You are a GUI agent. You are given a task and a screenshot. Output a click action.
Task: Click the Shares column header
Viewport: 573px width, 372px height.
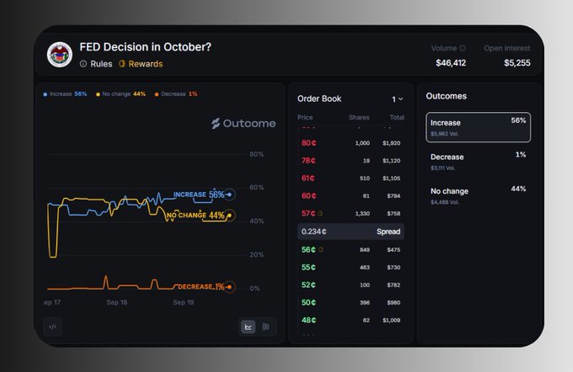[x=359, y=118]
